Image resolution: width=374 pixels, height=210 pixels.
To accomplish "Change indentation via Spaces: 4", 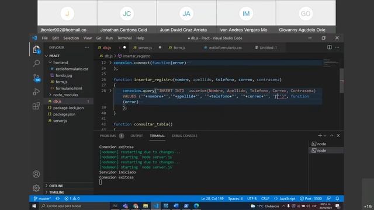I will [235, 198].
